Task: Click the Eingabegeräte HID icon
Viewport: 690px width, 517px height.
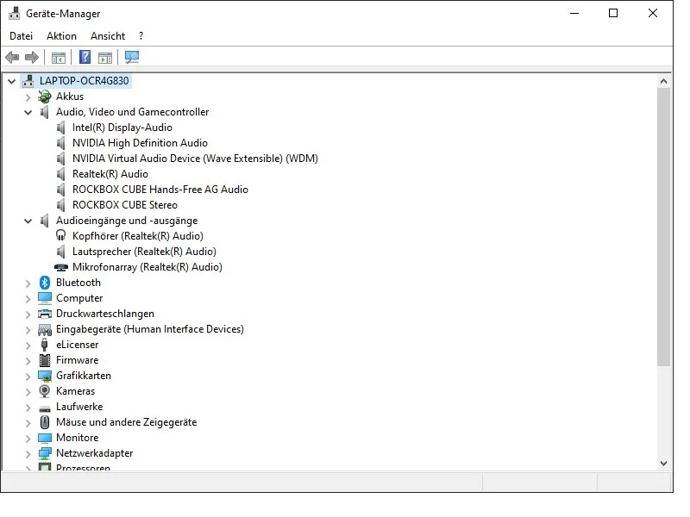Action: [45, 329]
